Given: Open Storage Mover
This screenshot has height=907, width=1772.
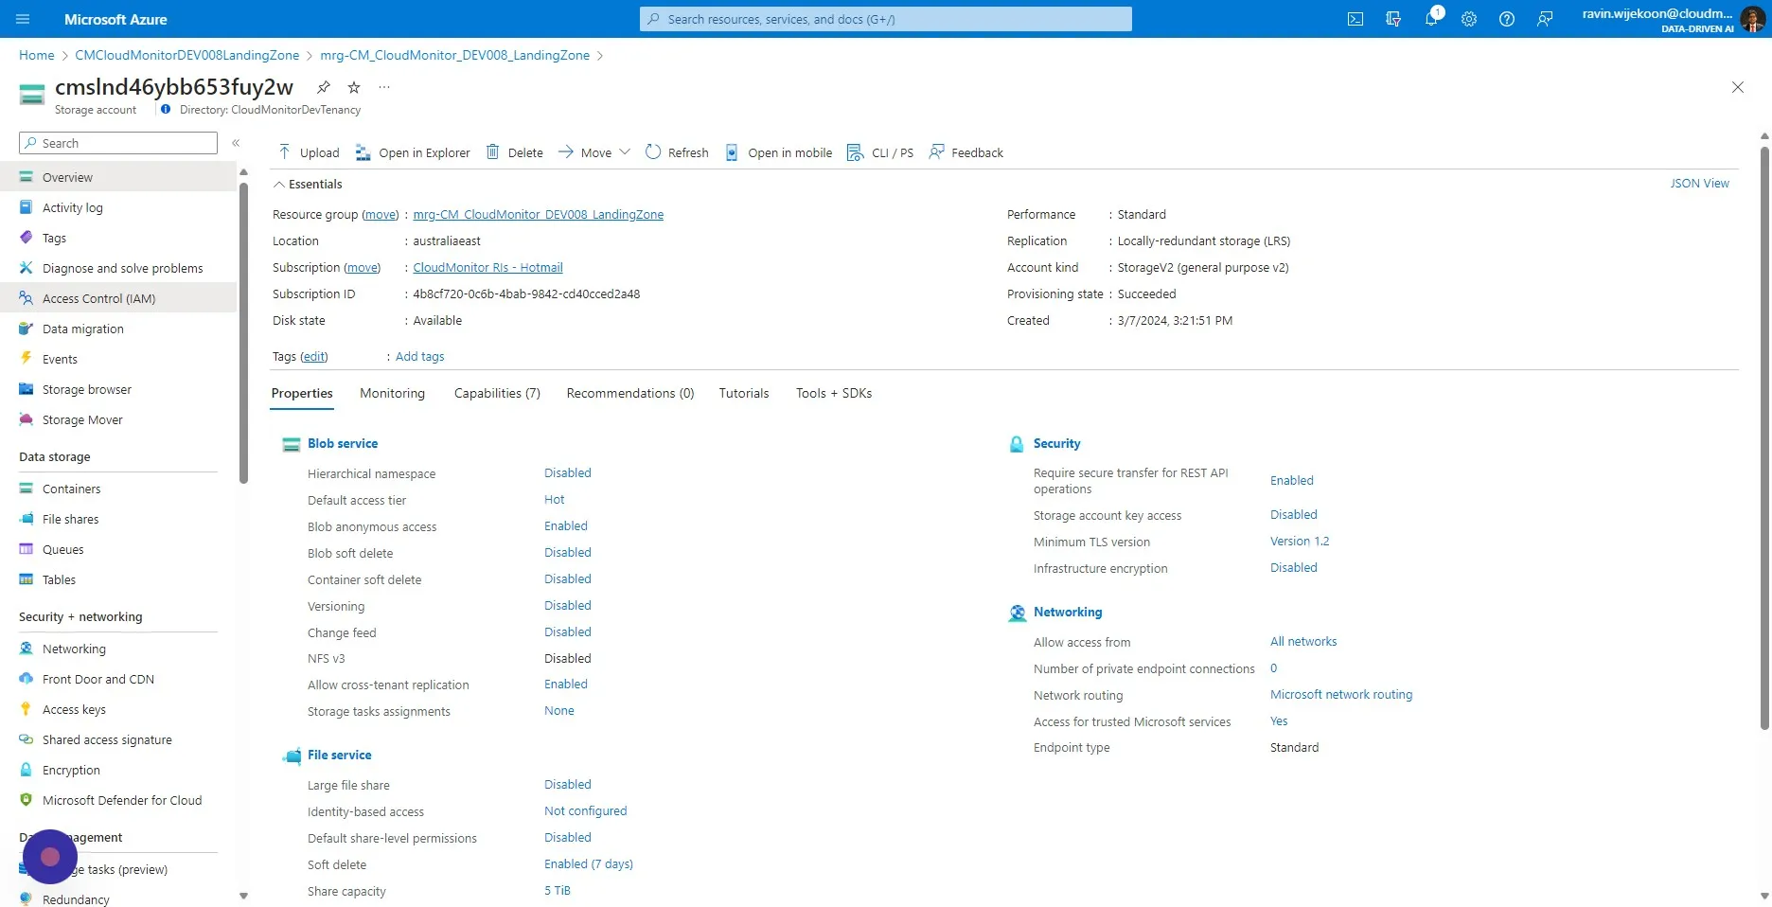Looking at the screenshot, I should [x=118, y=419].
